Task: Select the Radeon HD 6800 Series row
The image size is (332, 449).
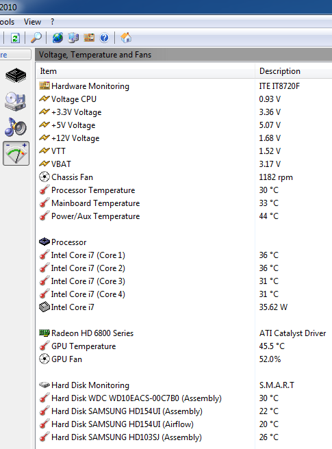Action: pyautogui.click(x=184, y=333)
